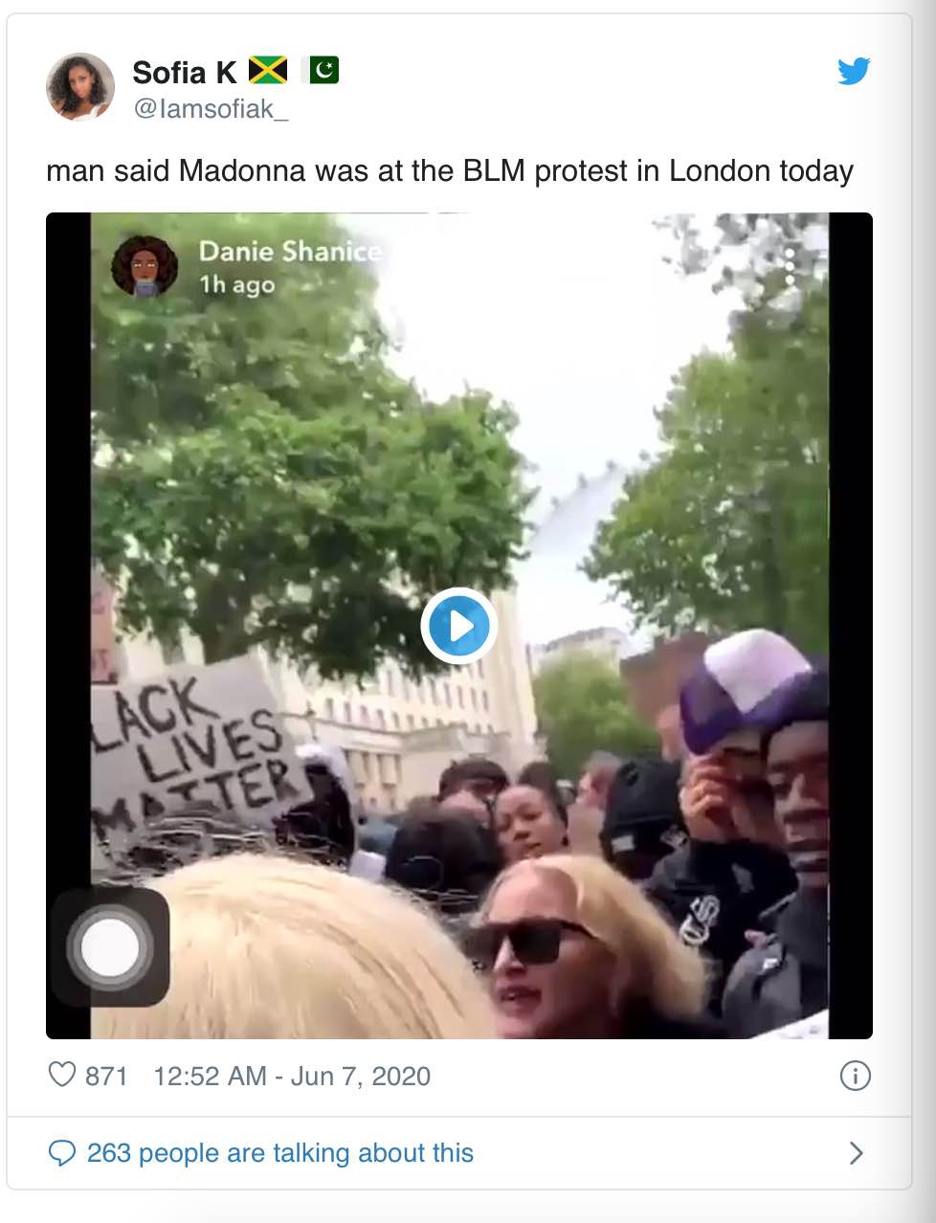Click the Pakistan flag emoji
936x1223 pixels.
coord(320,70)
